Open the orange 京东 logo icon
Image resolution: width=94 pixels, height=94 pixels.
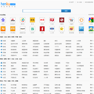pyautogui.click(x=13, y=29)
